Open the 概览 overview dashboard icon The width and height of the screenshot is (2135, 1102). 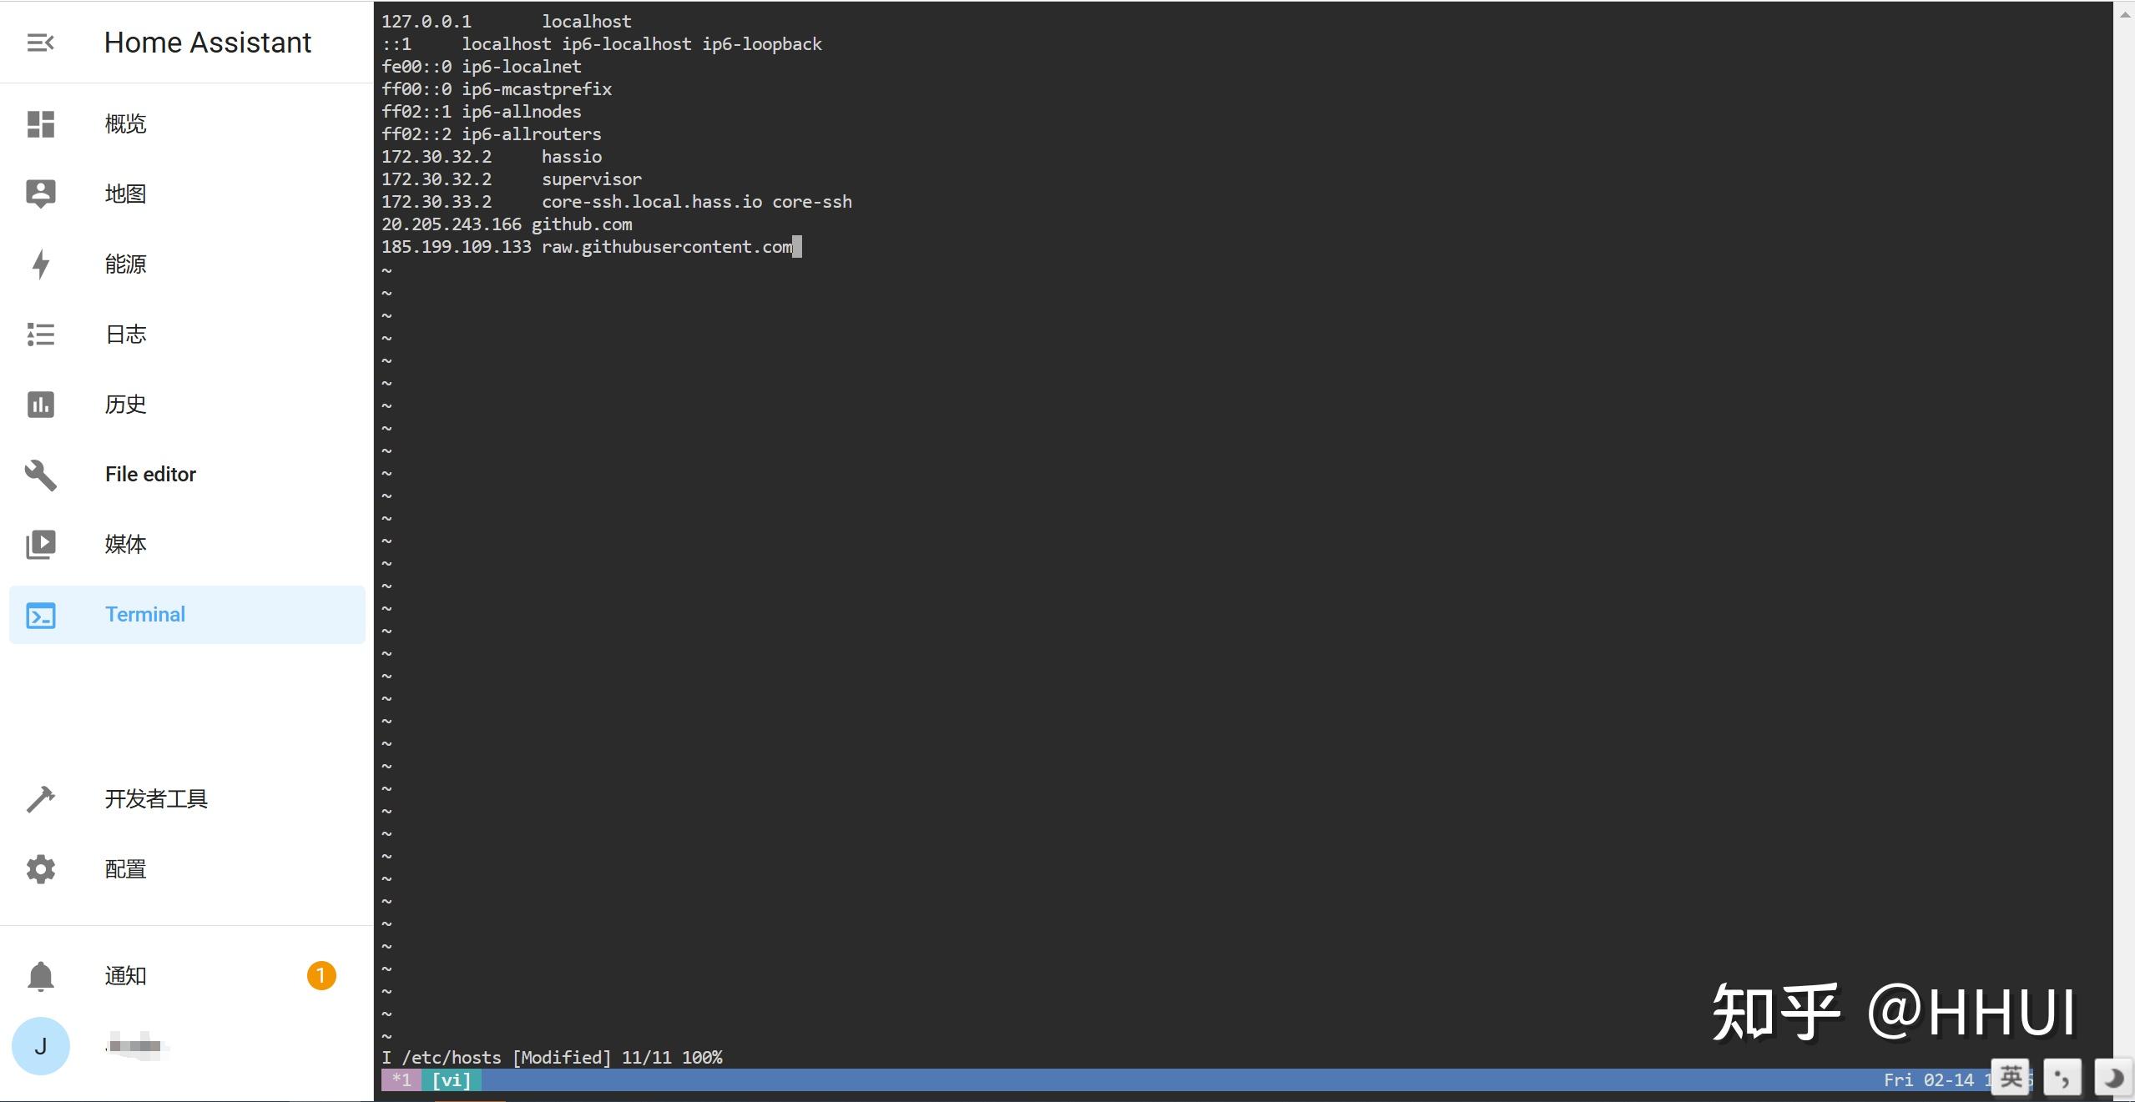(40, 124)
